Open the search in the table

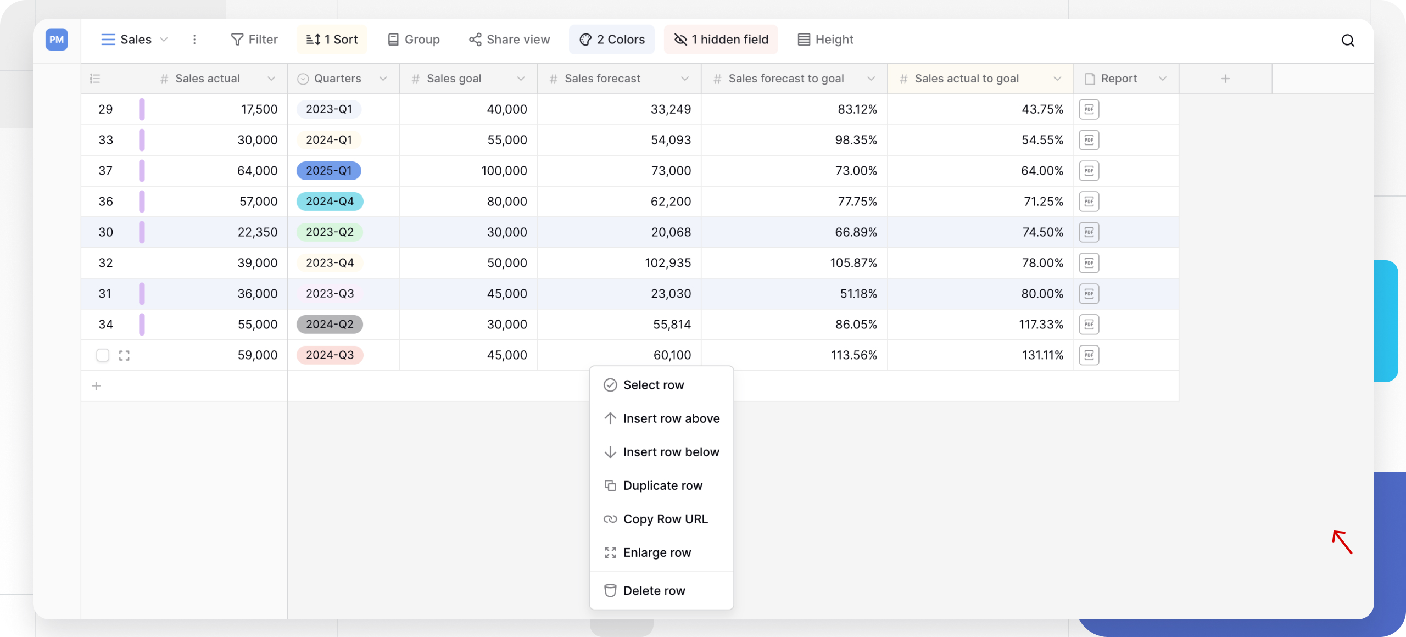tap(1348, 40)
